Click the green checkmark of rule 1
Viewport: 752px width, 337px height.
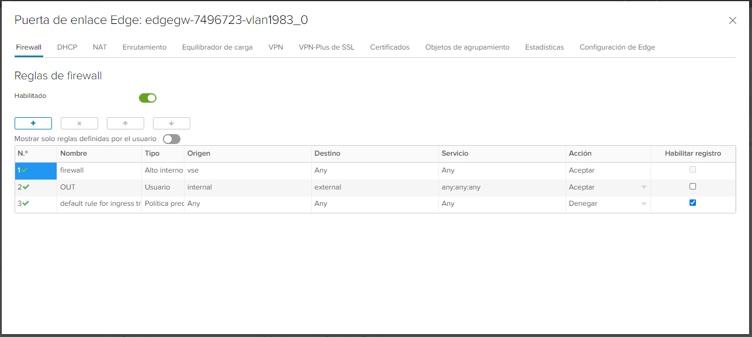25,170
